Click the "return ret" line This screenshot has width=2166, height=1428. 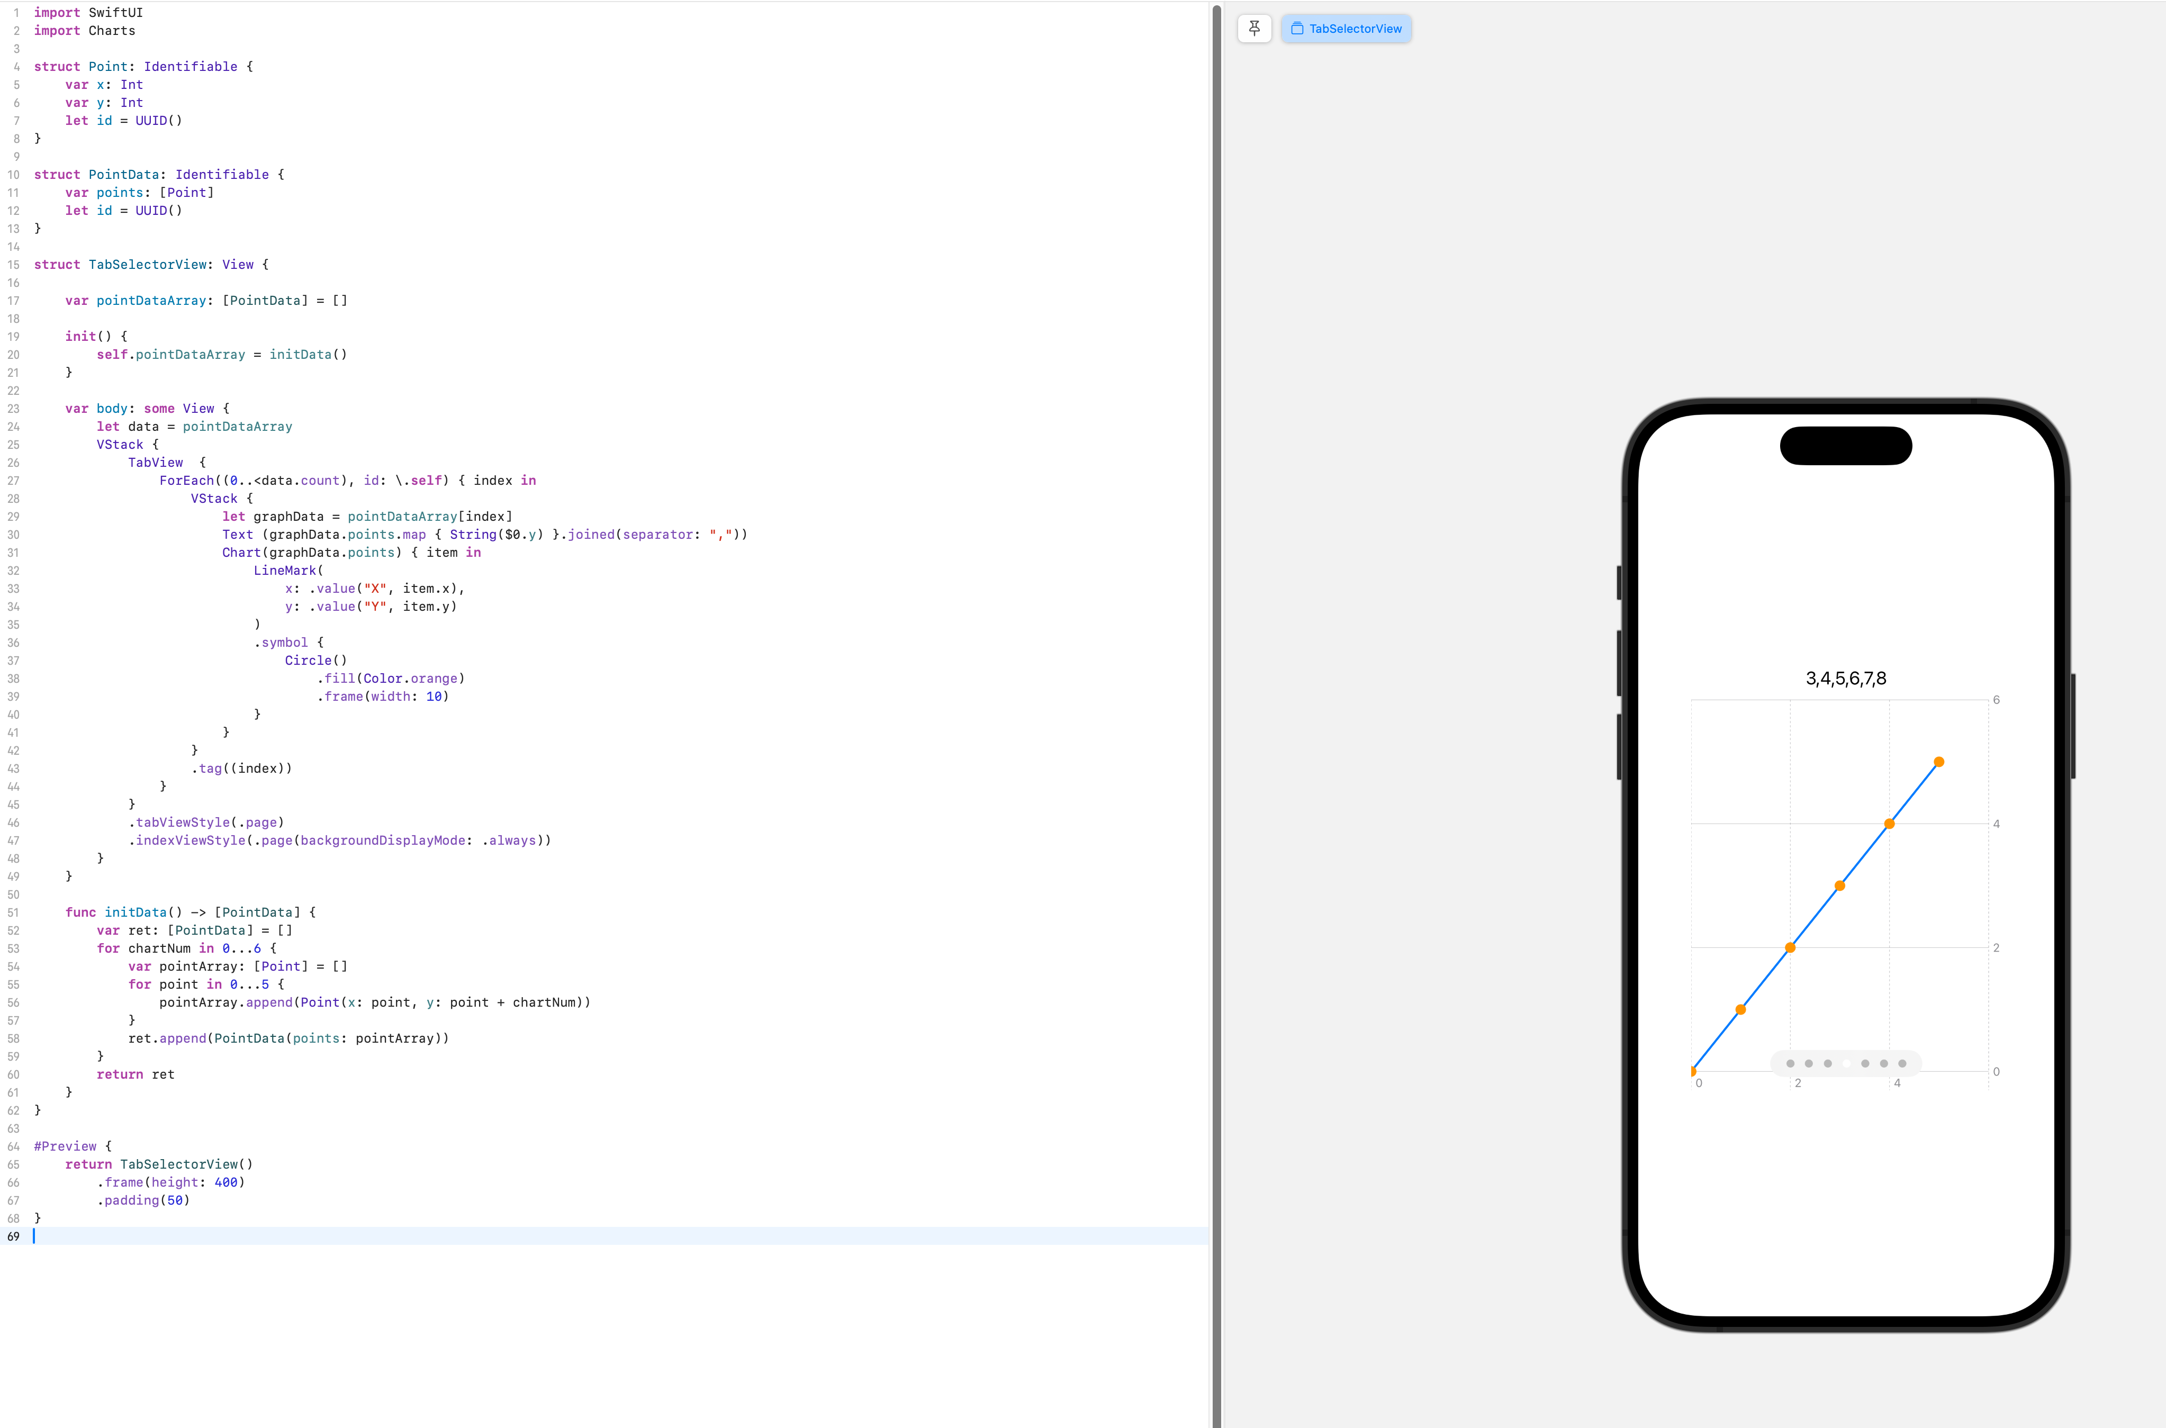coord(136,1074)
